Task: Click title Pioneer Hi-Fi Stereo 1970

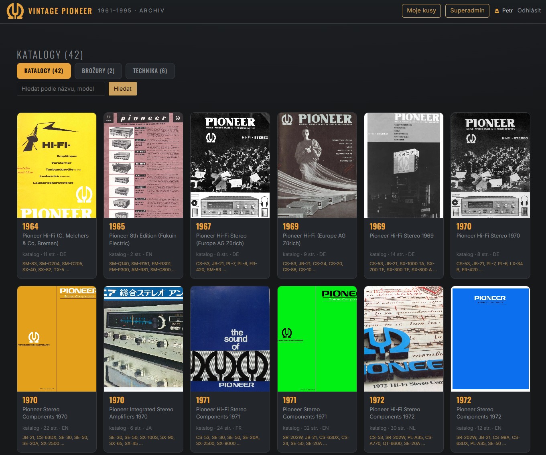Action: (488, 236)
